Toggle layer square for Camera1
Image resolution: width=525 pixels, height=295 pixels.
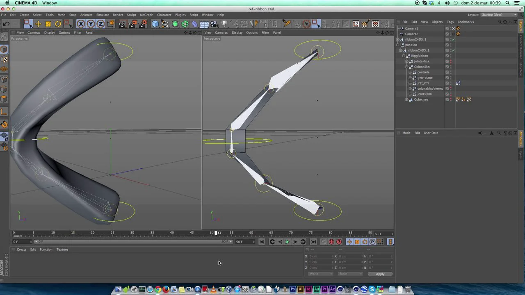pos(447,29)
